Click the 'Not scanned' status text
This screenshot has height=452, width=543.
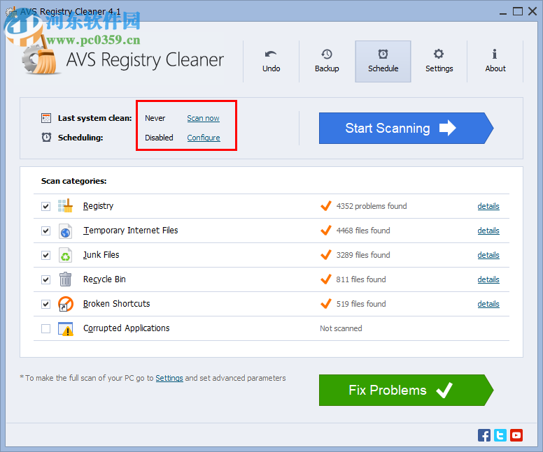(341, 328)
